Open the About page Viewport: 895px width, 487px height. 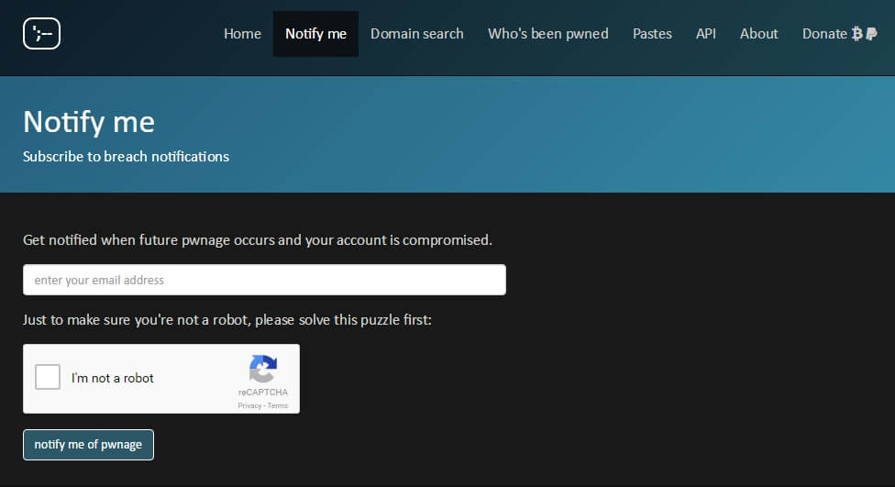[758, 34]
